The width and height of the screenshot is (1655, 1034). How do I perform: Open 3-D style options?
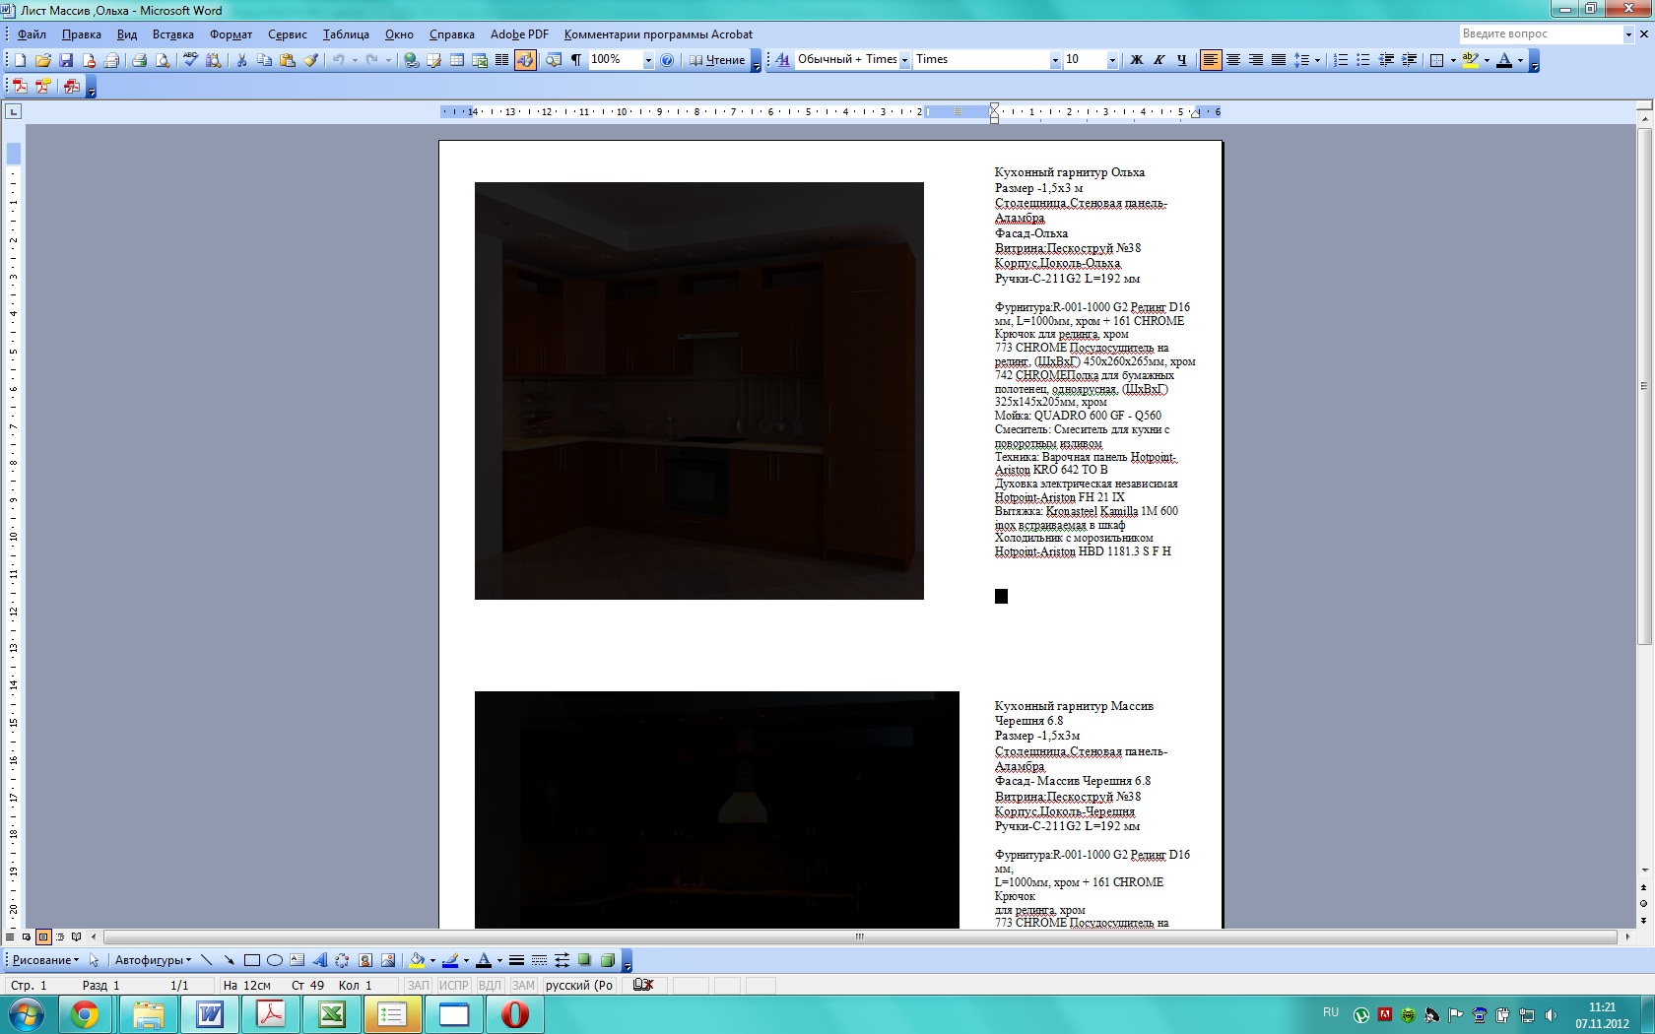607,960
